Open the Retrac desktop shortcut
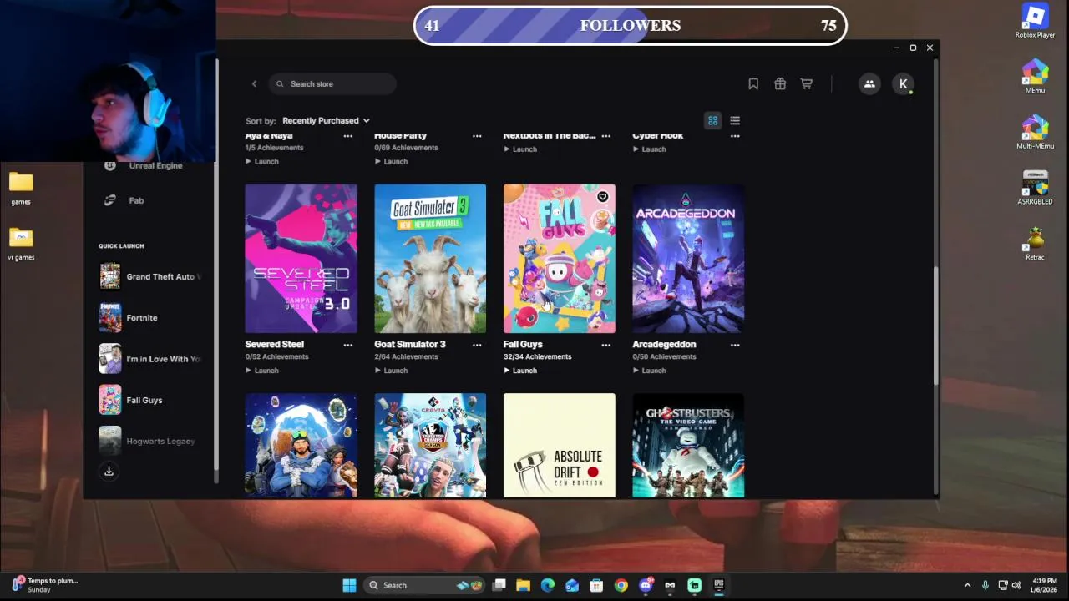1069x601 pixels. point(1035,244)
